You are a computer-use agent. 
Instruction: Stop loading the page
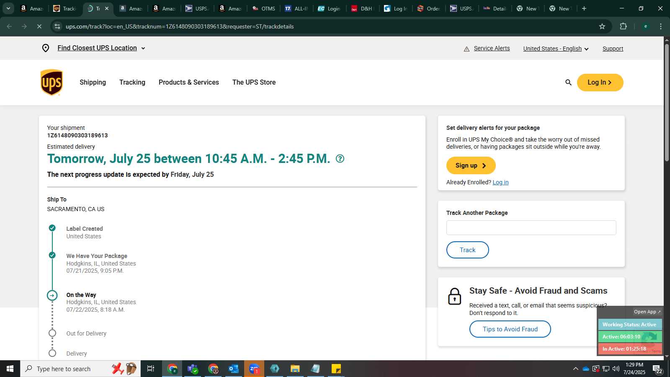[39, 26]
